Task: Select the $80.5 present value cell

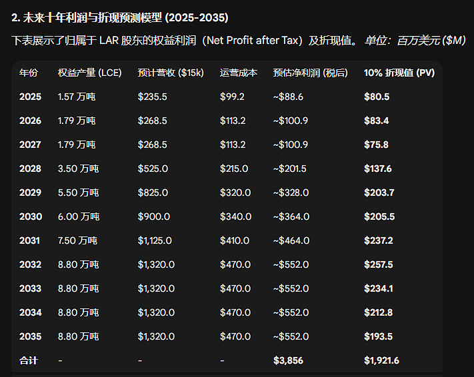Action: pyautogui.click(x=377, y=97)
